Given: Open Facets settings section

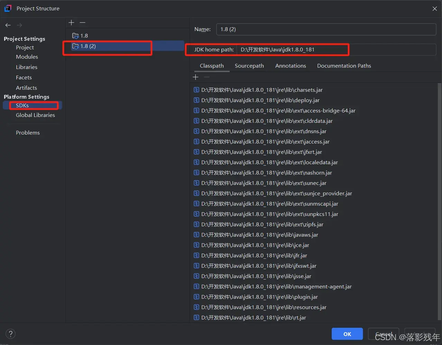Looking at the screenshot, I should point(24,78).
